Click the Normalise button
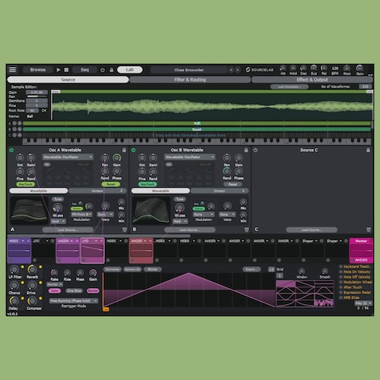The height and width of the screenshot is (380, 380). point(112,269)
